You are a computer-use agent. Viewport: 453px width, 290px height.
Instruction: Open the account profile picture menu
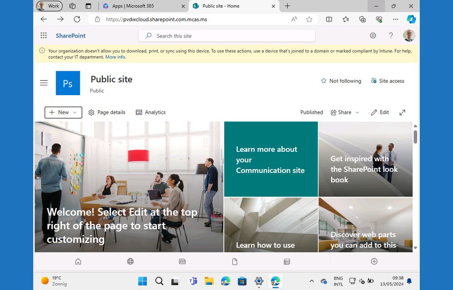[409, 35]
